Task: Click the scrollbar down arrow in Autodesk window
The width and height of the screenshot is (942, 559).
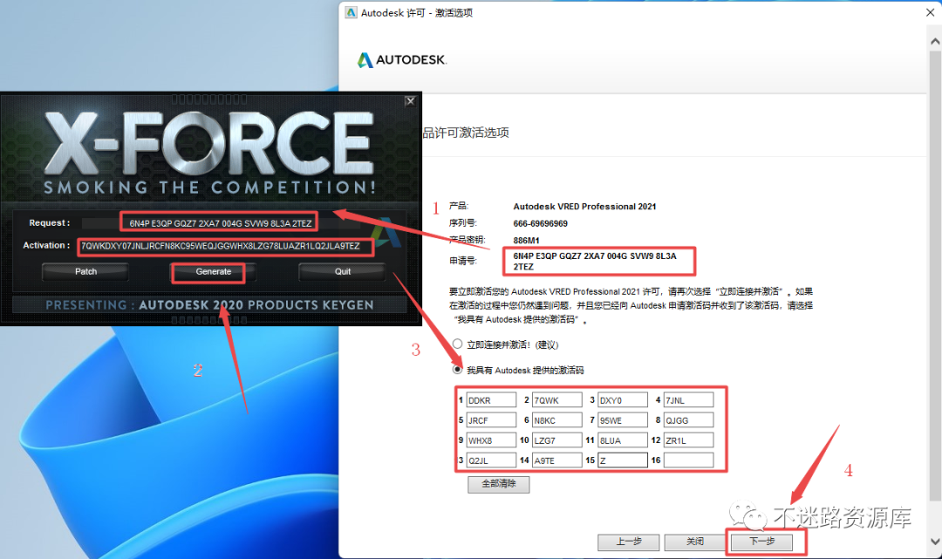Action: tap(935, 542)
